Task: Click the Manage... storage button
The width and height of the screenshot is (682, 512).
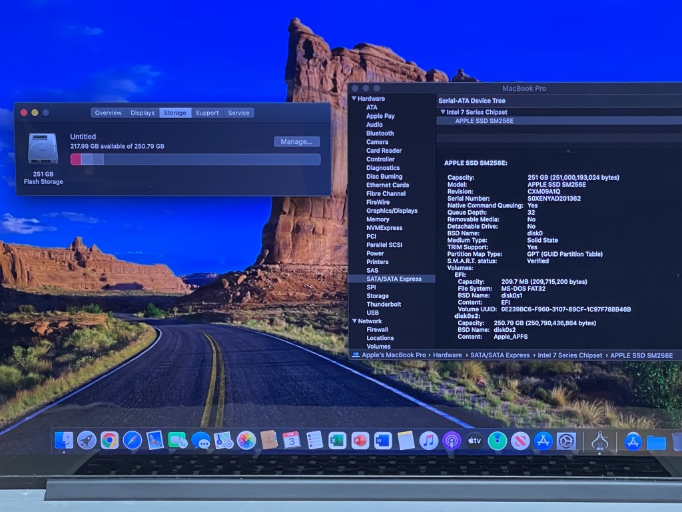Action: point(296,141)
